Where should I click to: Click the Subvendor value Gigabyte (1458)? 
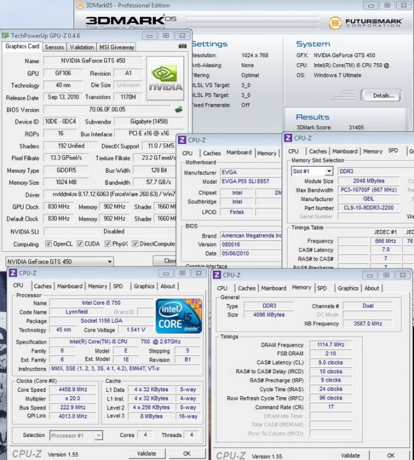[x=149, y=121]
